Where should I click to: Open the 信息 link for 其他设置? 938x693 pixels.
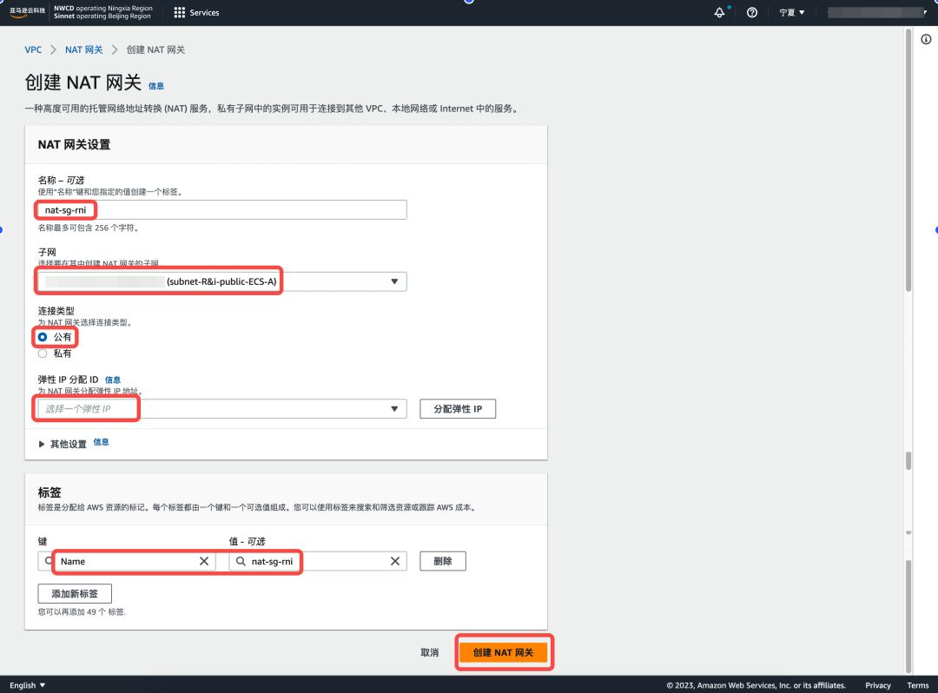point(101,442)
